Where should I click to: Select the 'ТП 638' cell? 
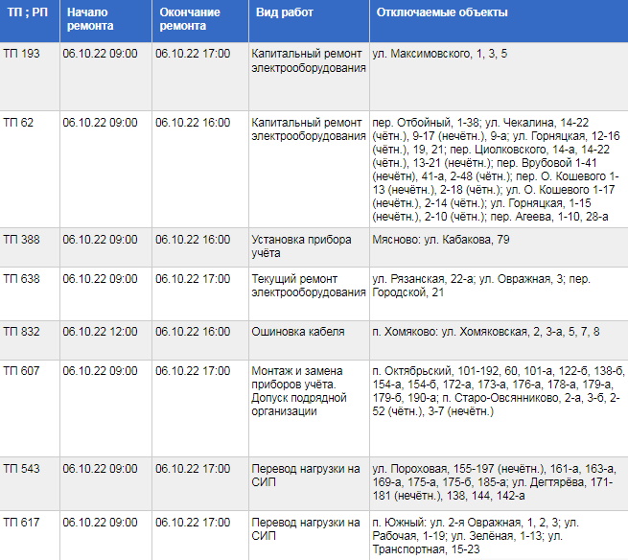[x=21, y=279]
